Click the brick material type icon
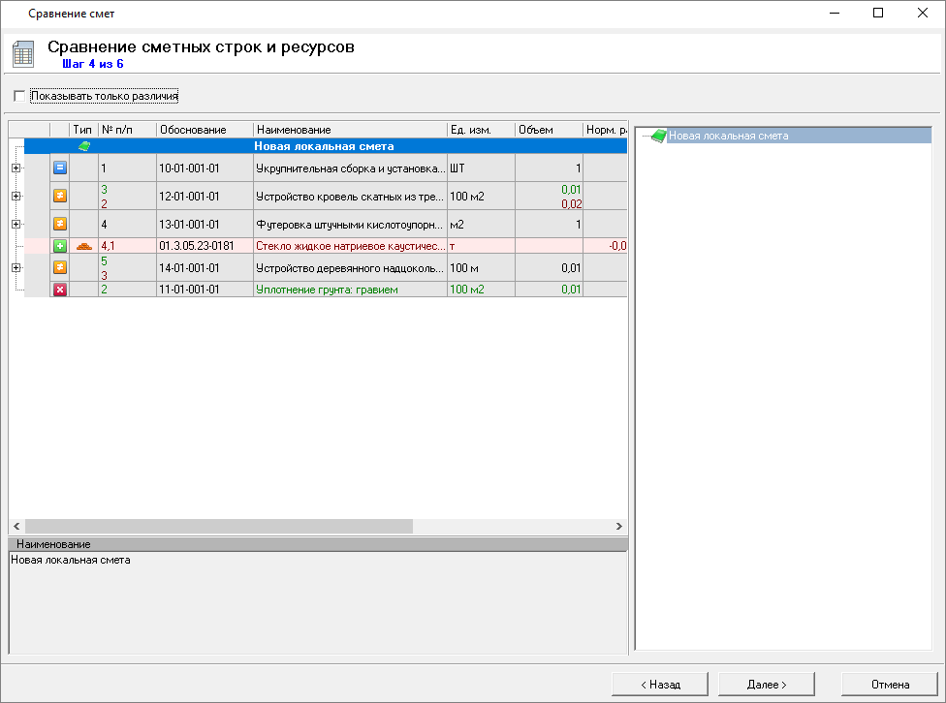 [83, 246]
